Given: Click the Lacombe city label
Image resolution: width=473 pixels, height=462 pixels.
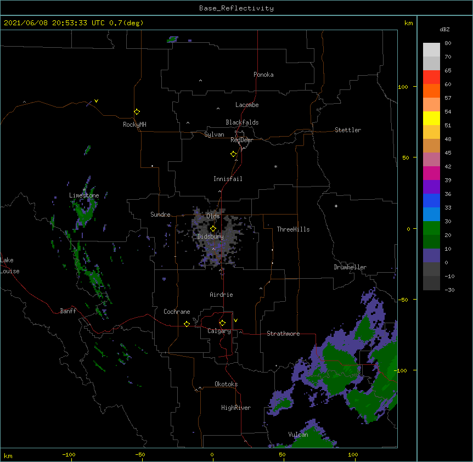Looking at the screenshot, I should [x=247, y=105].
